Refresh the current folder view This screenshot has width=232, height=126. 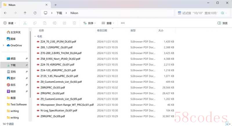[x=35, y=13]
